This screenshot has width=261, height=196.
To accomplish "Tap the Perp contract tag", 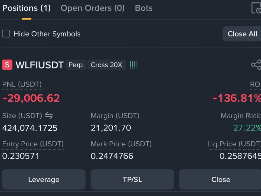I will pos(76,65).
